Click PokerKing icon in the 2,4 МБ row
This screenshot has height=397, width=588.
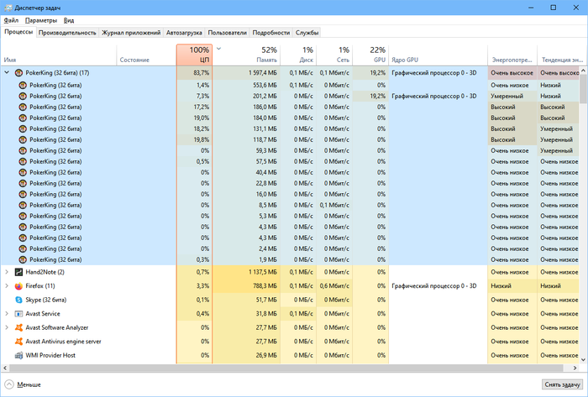tap(23, 248)
